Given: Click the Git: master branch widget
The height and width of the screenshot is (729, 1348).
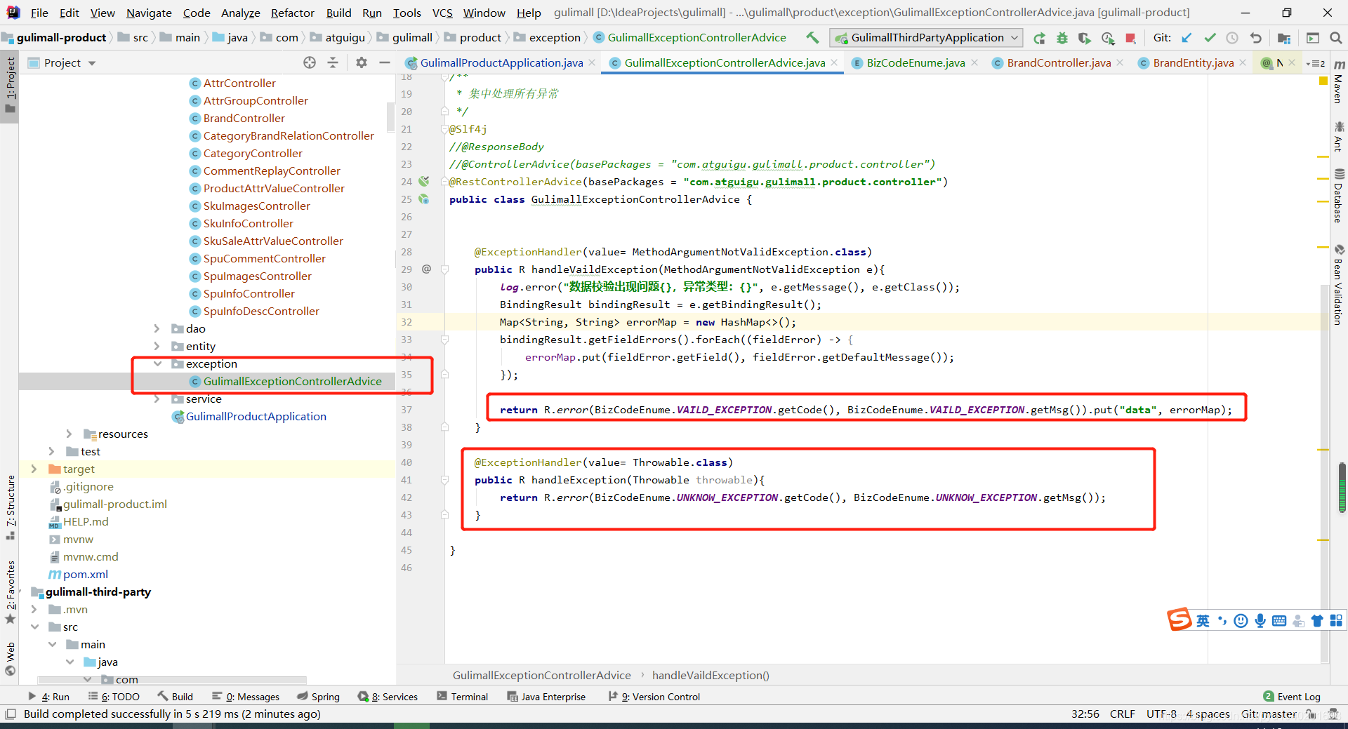Looking at the screenshot, I should 1268,714.
